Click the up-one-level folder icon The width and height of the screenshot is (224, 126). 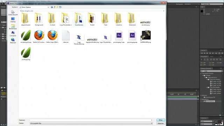55,7
